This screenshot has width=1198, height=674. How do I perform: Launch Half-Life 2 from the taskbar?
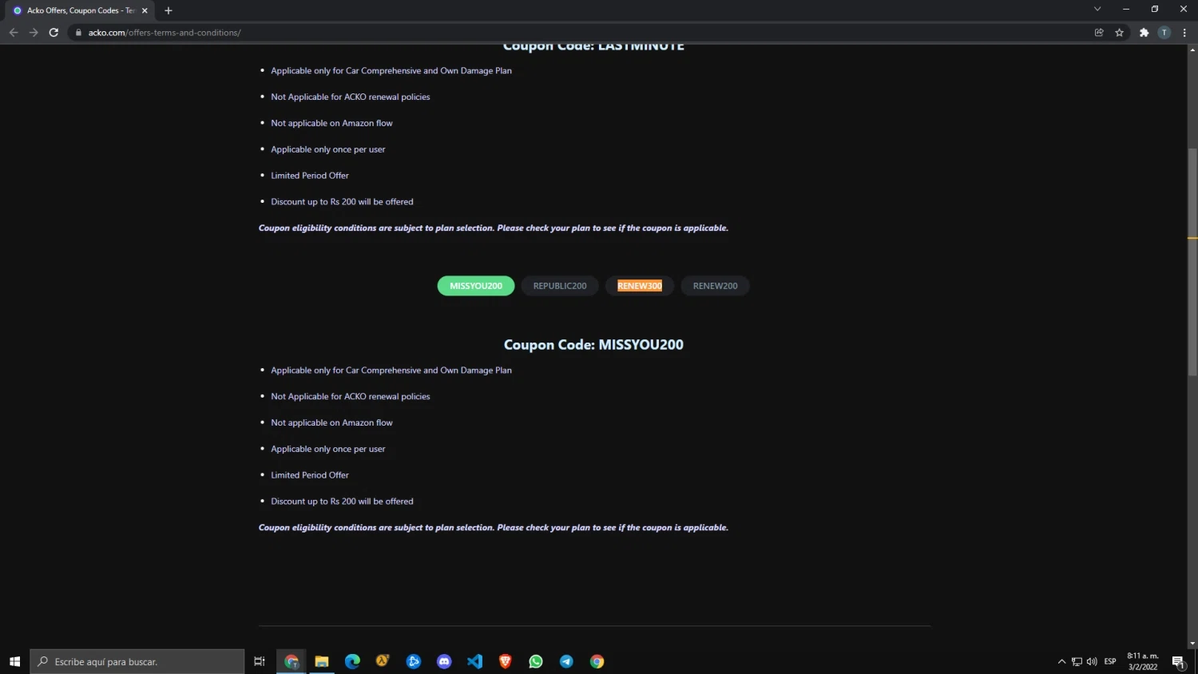coord(383,661)
